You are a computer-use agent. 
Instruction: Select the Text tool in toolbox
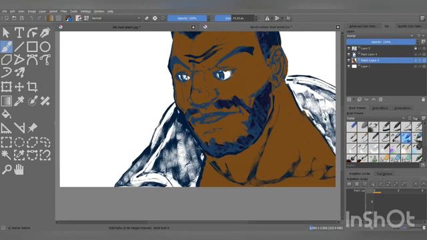19,33
